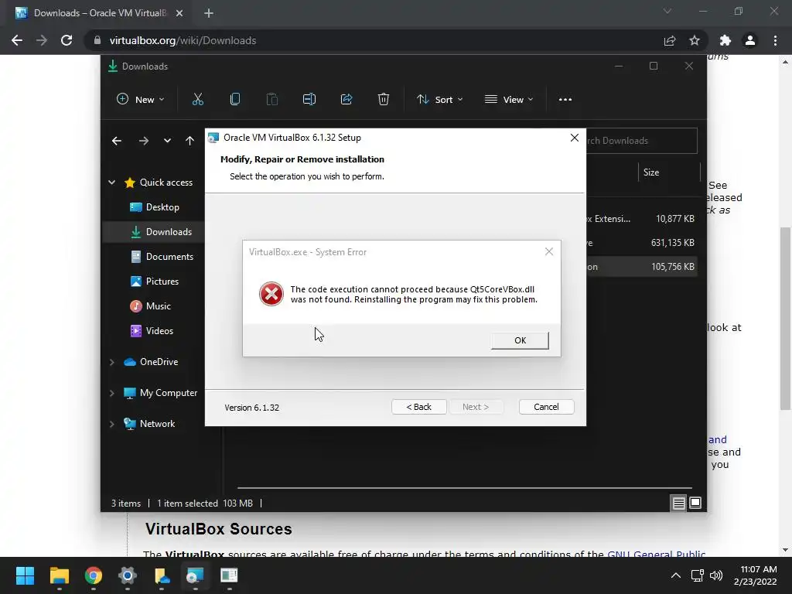
Task: Open Google Chrome from the taskbar
Action: click(93, 575)
